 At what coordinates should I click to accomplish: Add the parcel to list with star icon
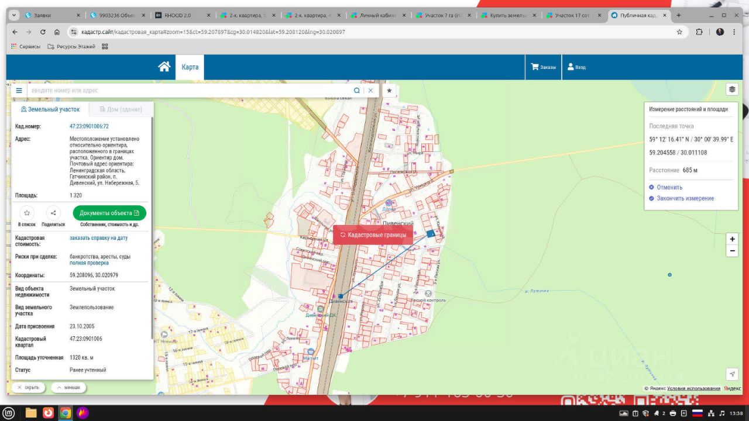pyautogui.click(x=27, y=213)
